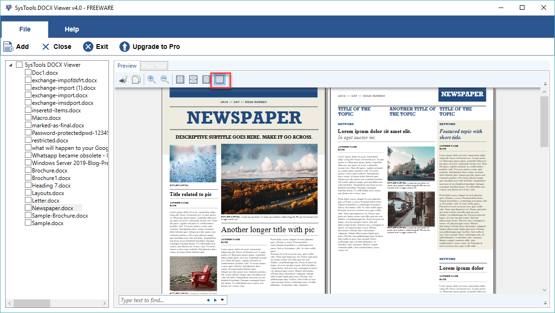Click the Add file button
The image size is (555, 313).
pyautogui.click(x=16, y=47)
